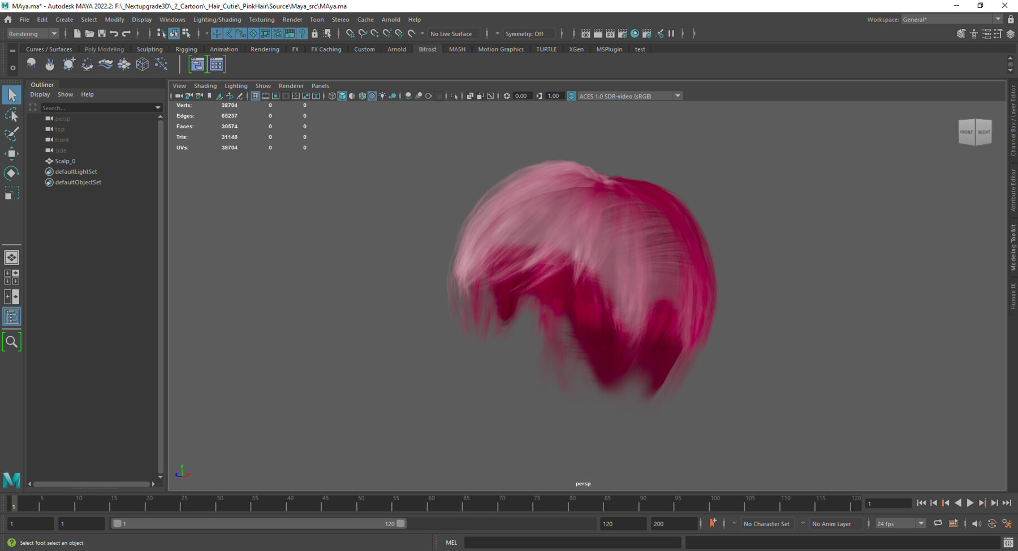Viewport: 1018px width, 551px height.
Task: Click the Create Fire shelf icon
Action: (x=50, y=64)
